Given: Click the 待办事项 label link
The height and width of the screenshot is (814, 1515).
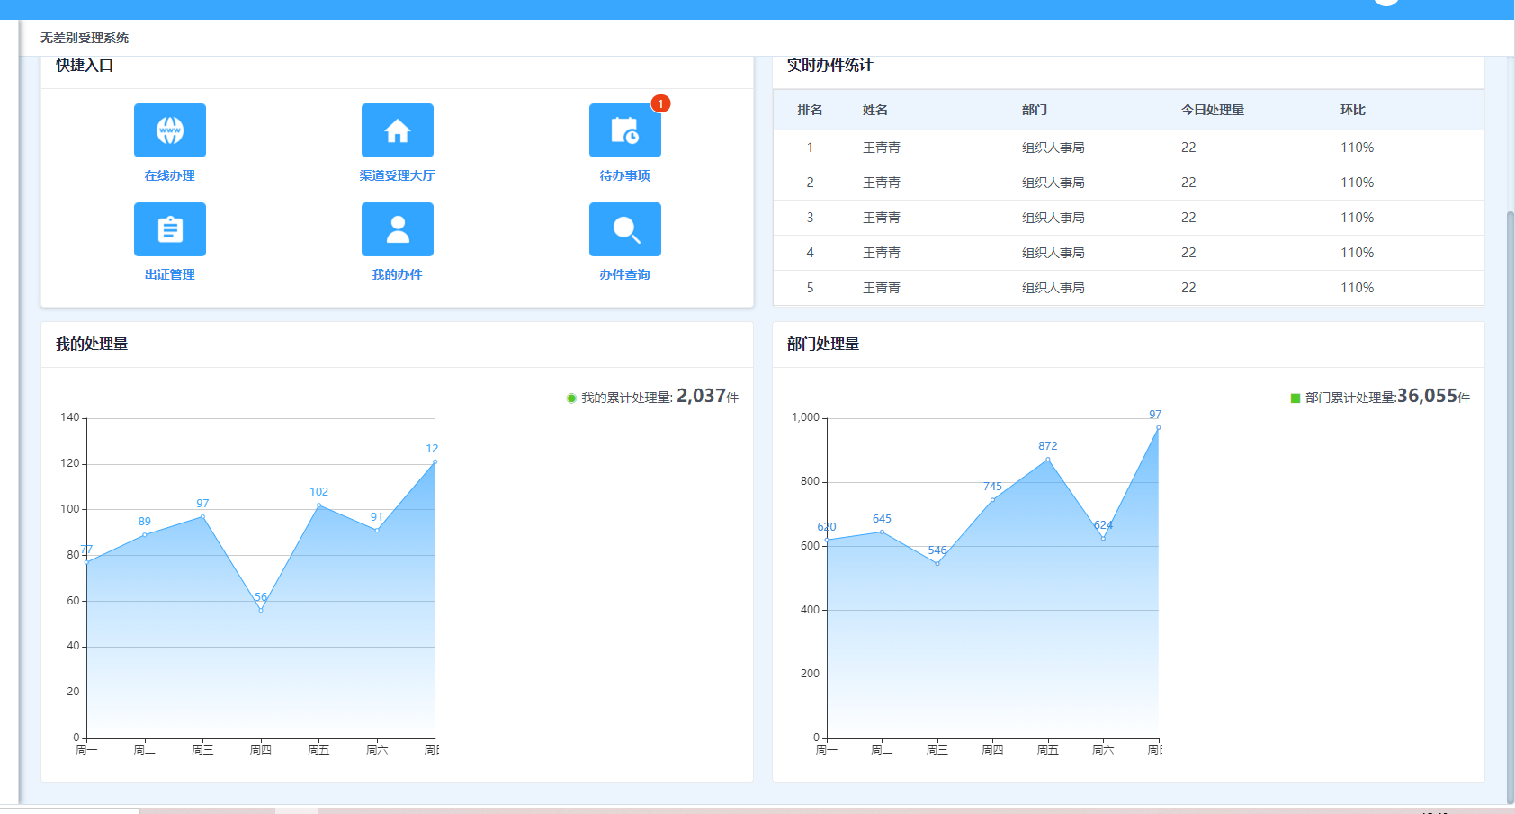Looking at the screenshot, I should (x=625, y=175).
